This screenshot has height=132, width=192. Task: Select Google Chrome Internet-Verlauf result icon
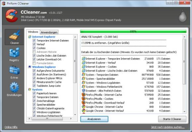tap(83, 111)
